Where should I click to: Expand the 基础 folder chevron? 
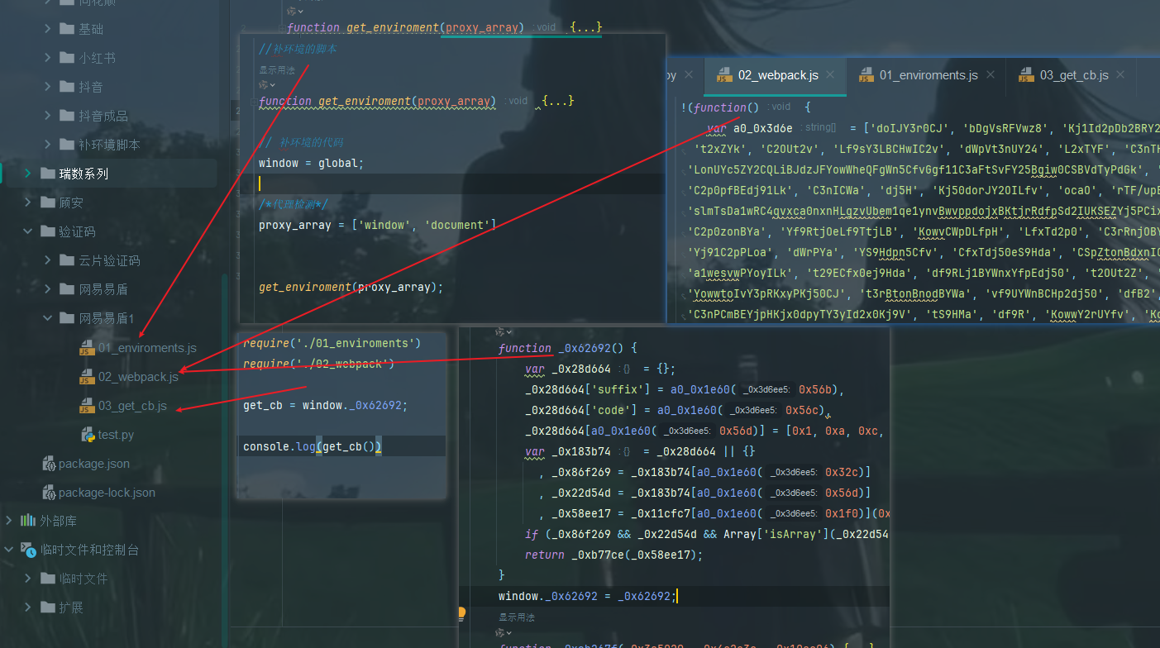coord(48,29)
